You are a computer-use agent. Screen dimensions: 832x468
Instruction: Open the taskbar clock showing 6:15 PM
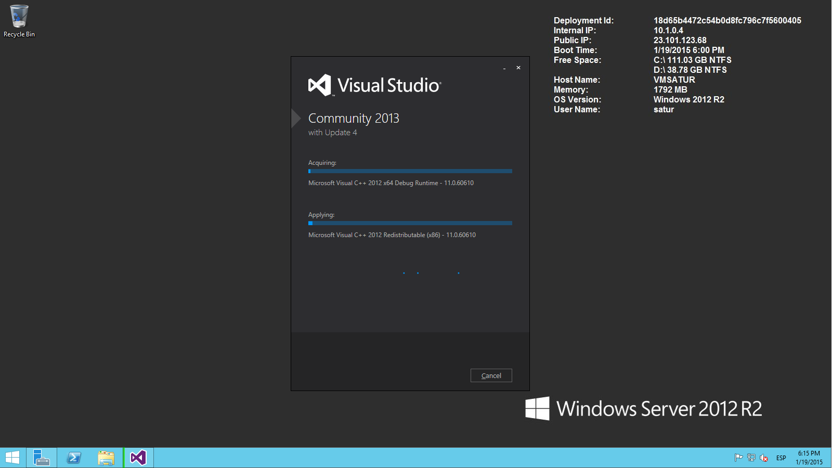(809, 458)
